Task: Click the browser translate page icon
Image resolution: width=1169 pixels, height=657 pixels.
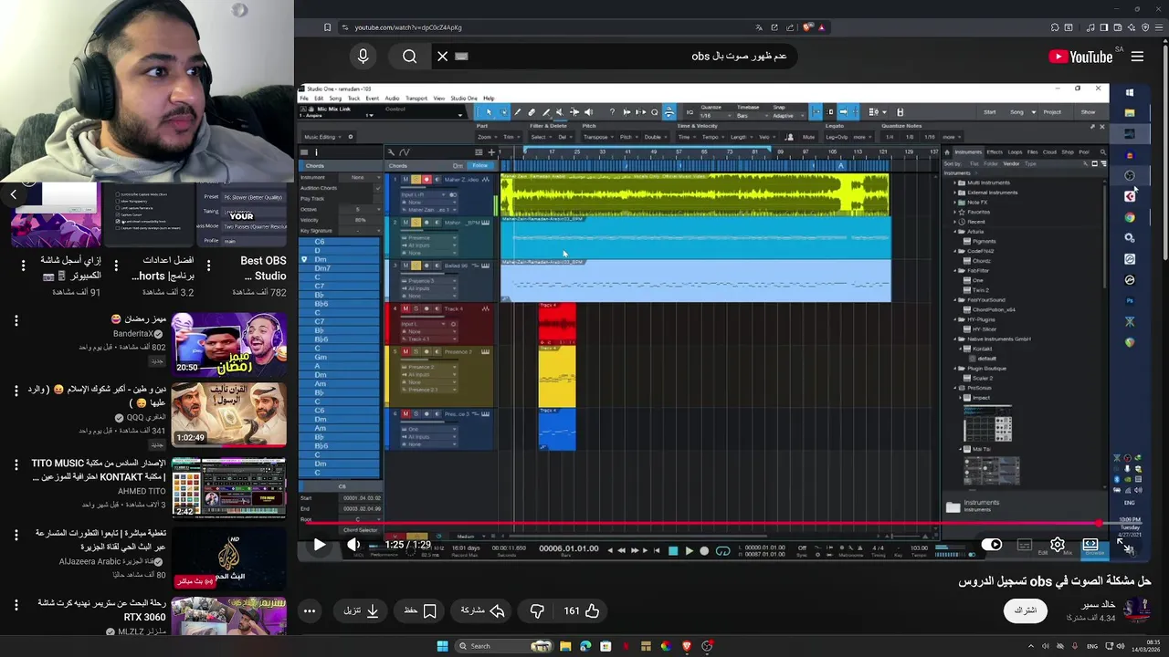Action: pyautogui.click(x=759, y=27)
